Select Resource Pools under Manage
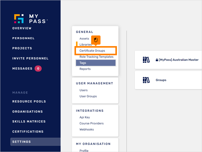 coord(29,101)
